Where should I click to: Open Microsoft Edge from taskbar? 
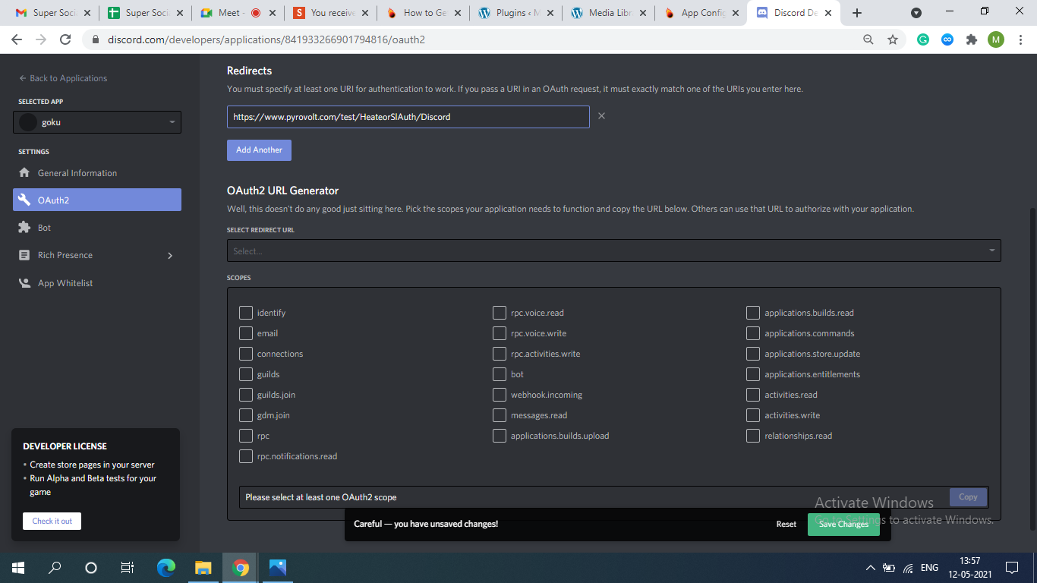tap(165, 567)
